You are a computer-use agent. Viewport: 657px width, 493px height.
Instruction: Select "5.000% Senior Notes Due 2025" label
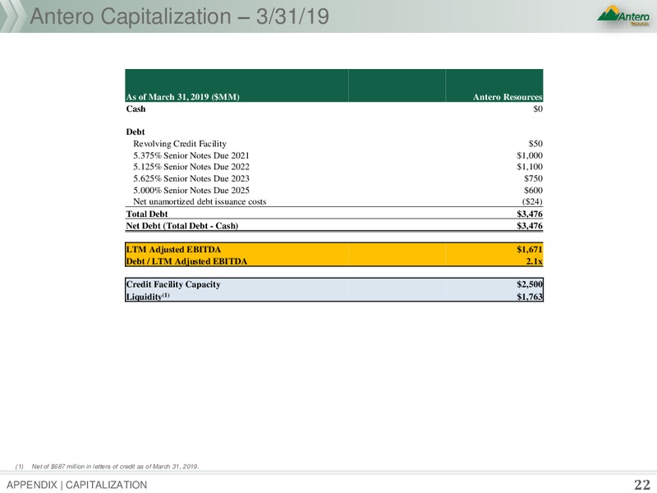click(191, 191)
